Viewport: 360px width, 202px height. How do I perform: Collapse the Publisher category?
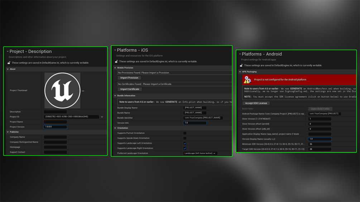8,132
